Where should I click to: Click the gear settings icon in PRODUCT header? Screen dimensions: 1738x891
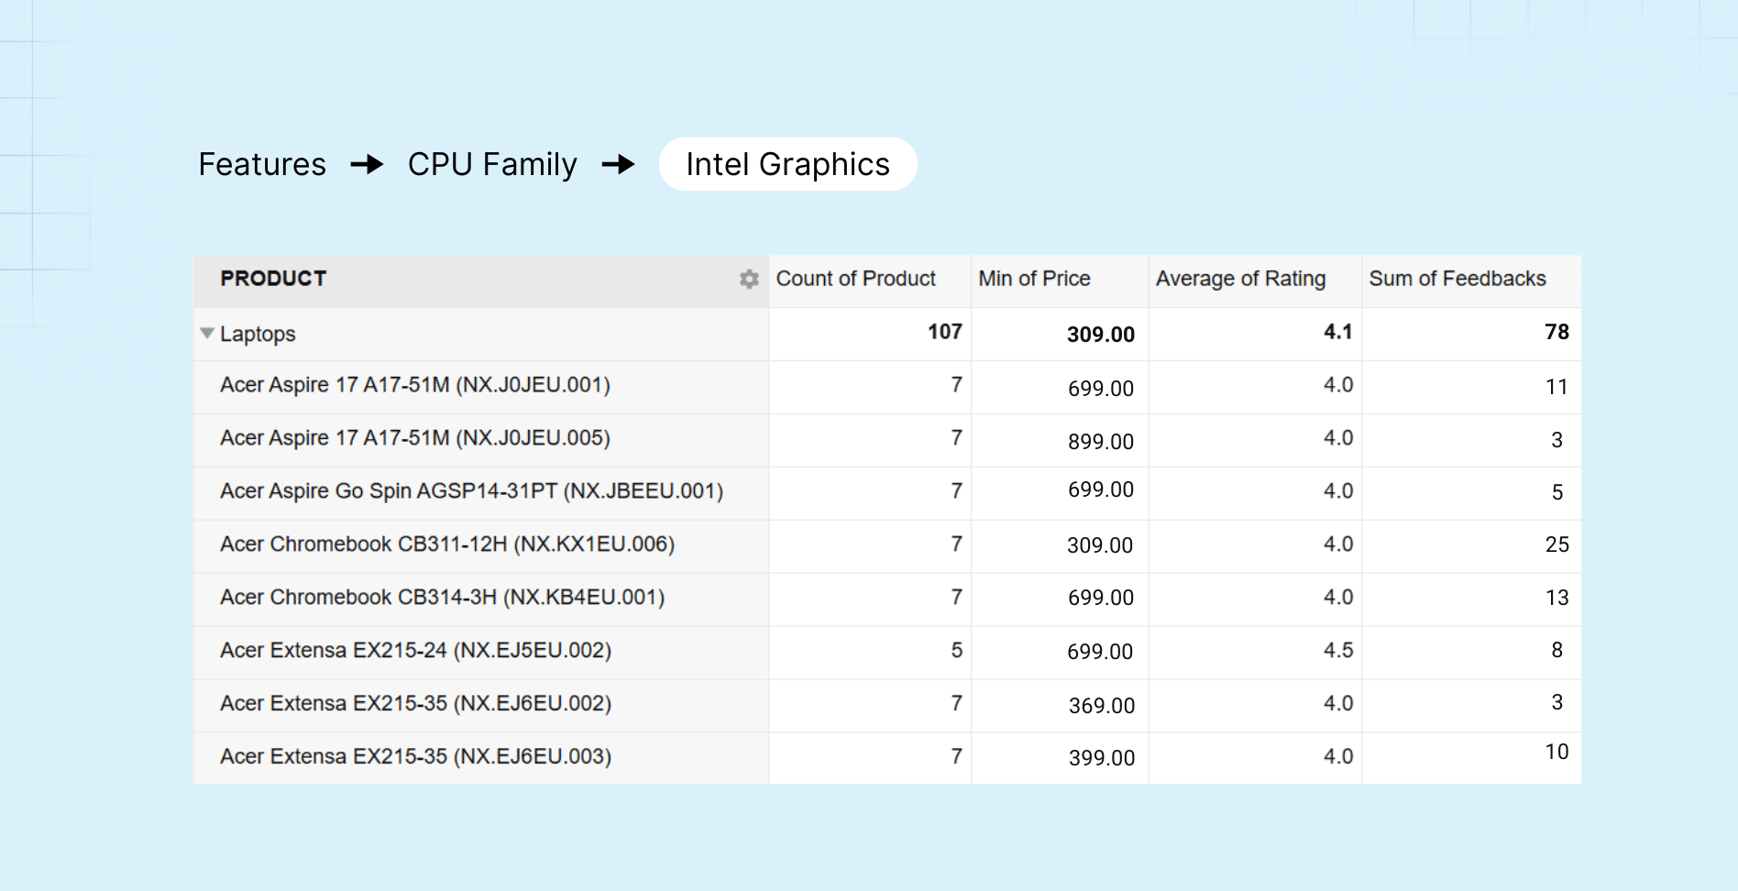click(x=749, y=280)
